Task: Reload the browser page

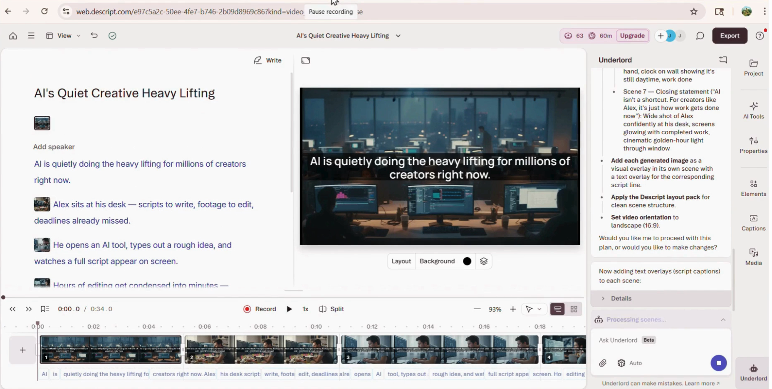Action: (x=45, y=12)
